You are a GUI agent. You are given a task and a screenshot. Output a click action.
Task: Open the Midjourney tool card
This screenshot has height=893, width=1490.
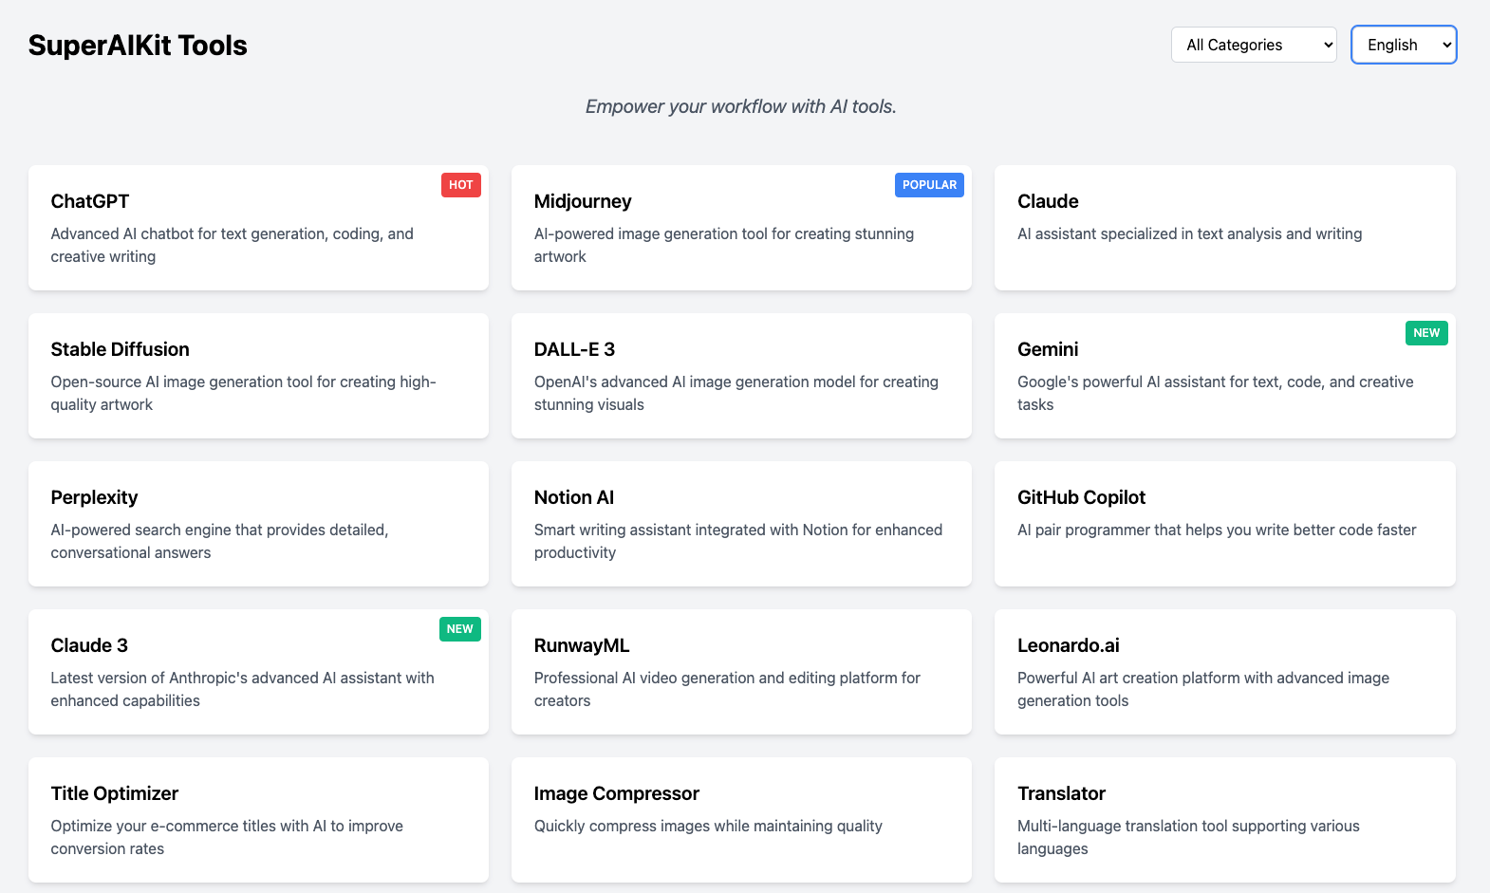pos(741,228)
